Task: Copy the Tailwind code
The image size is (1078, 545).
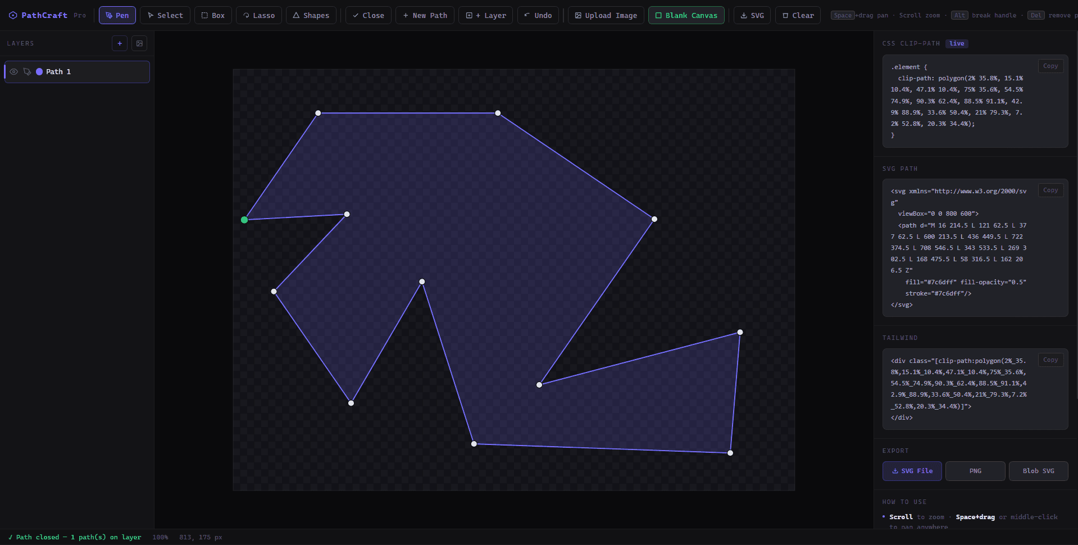Action: (x=1050, y=360)
